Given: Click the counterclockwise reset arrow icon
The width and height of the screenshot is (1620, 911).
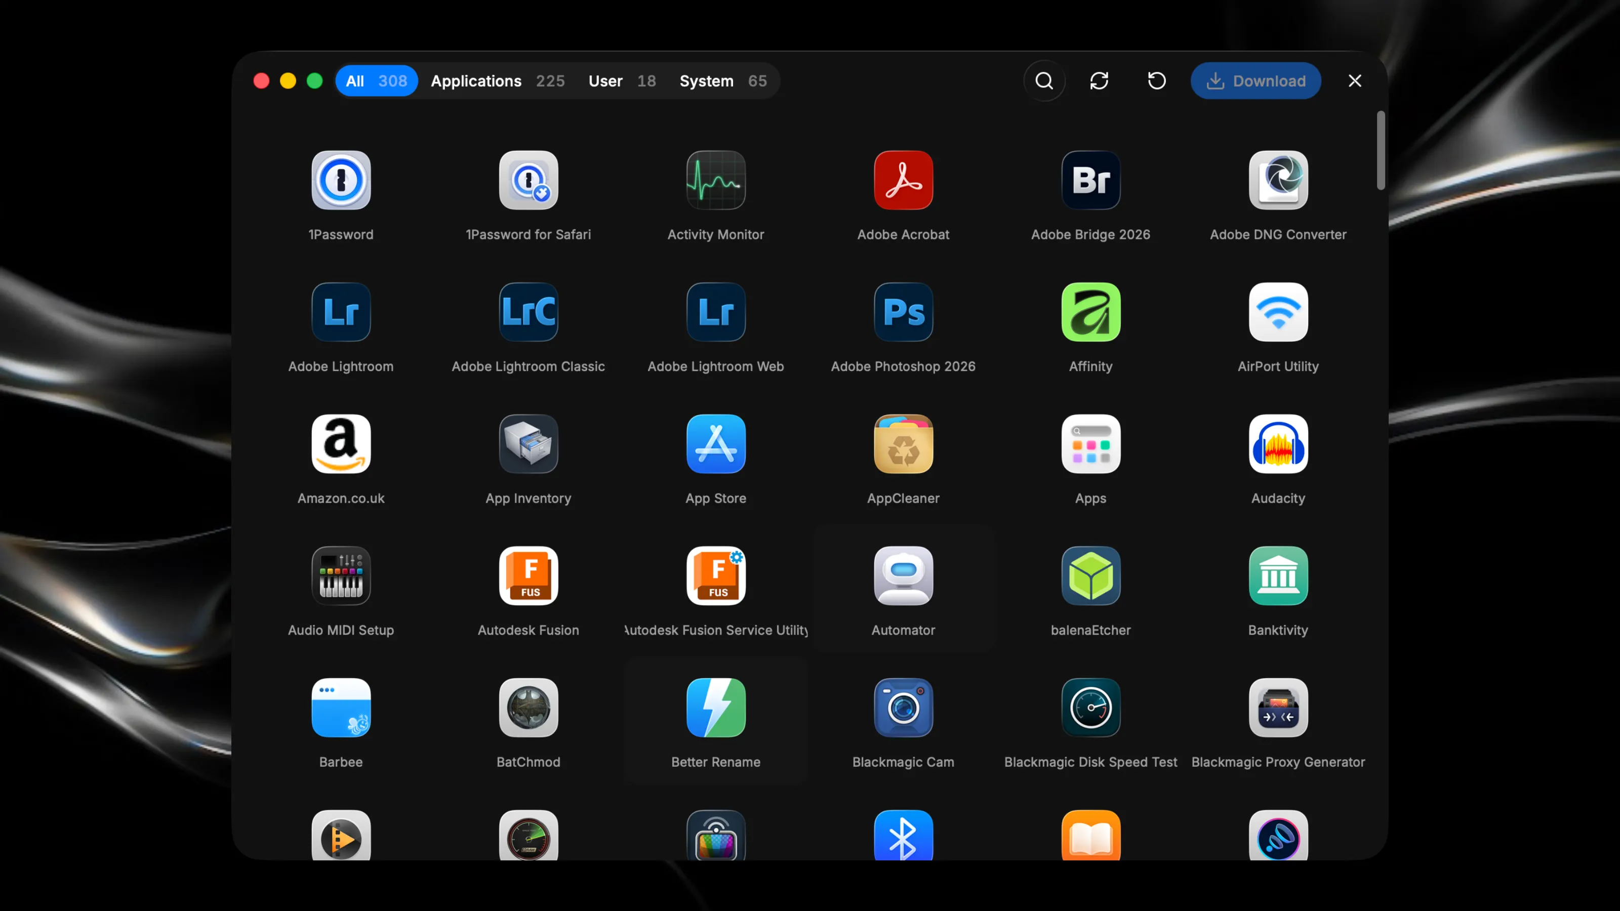Looking at the screenshot, I should [1156, 81].
